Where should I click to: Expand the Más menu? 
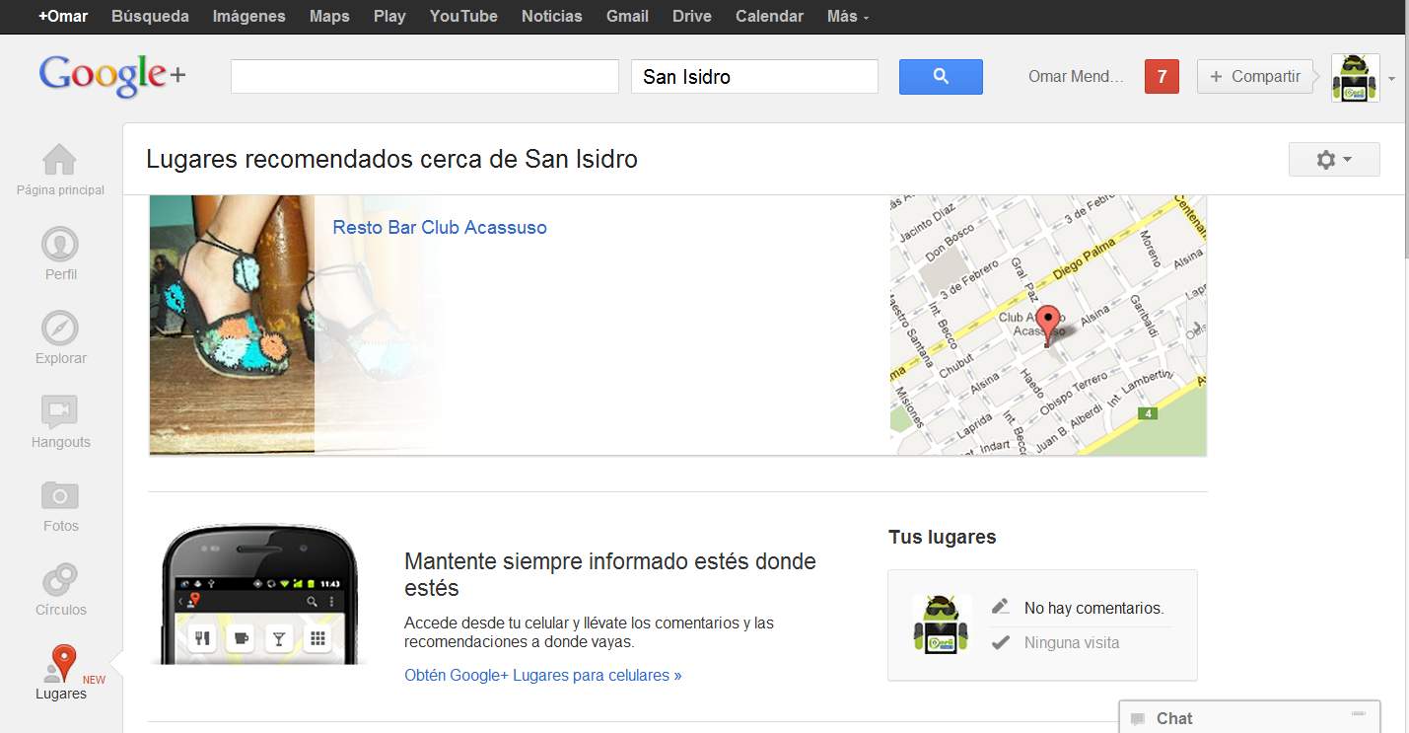pyautogui.click(x=848, y=17)
